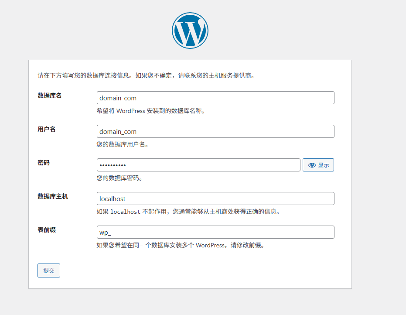Image resolution: width=406 pixels, height=315 pixels.
Task: Toggle password visibility with 显示 button
Action: coord(318,165)
